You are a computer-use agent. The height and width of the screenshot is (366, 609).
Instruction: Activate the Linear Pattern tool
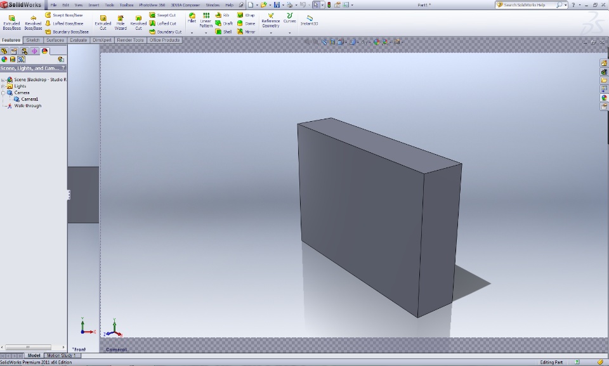click(206, 20)
